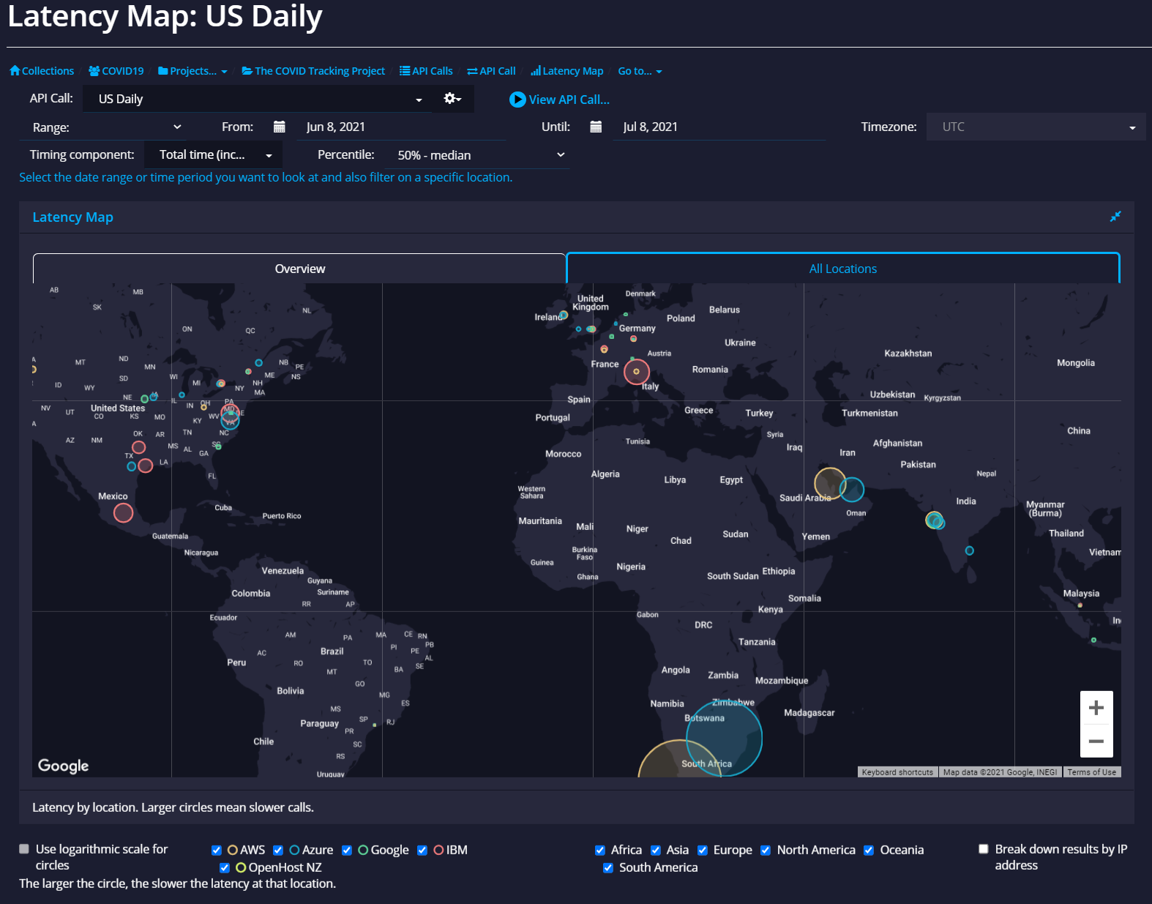Click the Collections home icon

point(15,71)
